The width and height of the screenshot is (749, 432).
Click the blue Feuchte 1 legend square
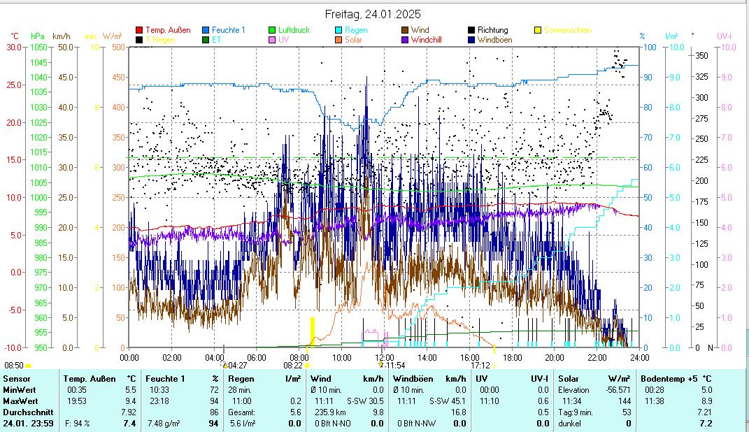click(x=206, y=30)
